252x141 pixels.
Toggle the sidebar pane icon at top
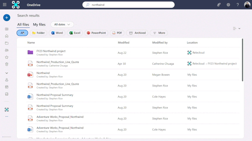pyautogui.click(x=7, y=29)
